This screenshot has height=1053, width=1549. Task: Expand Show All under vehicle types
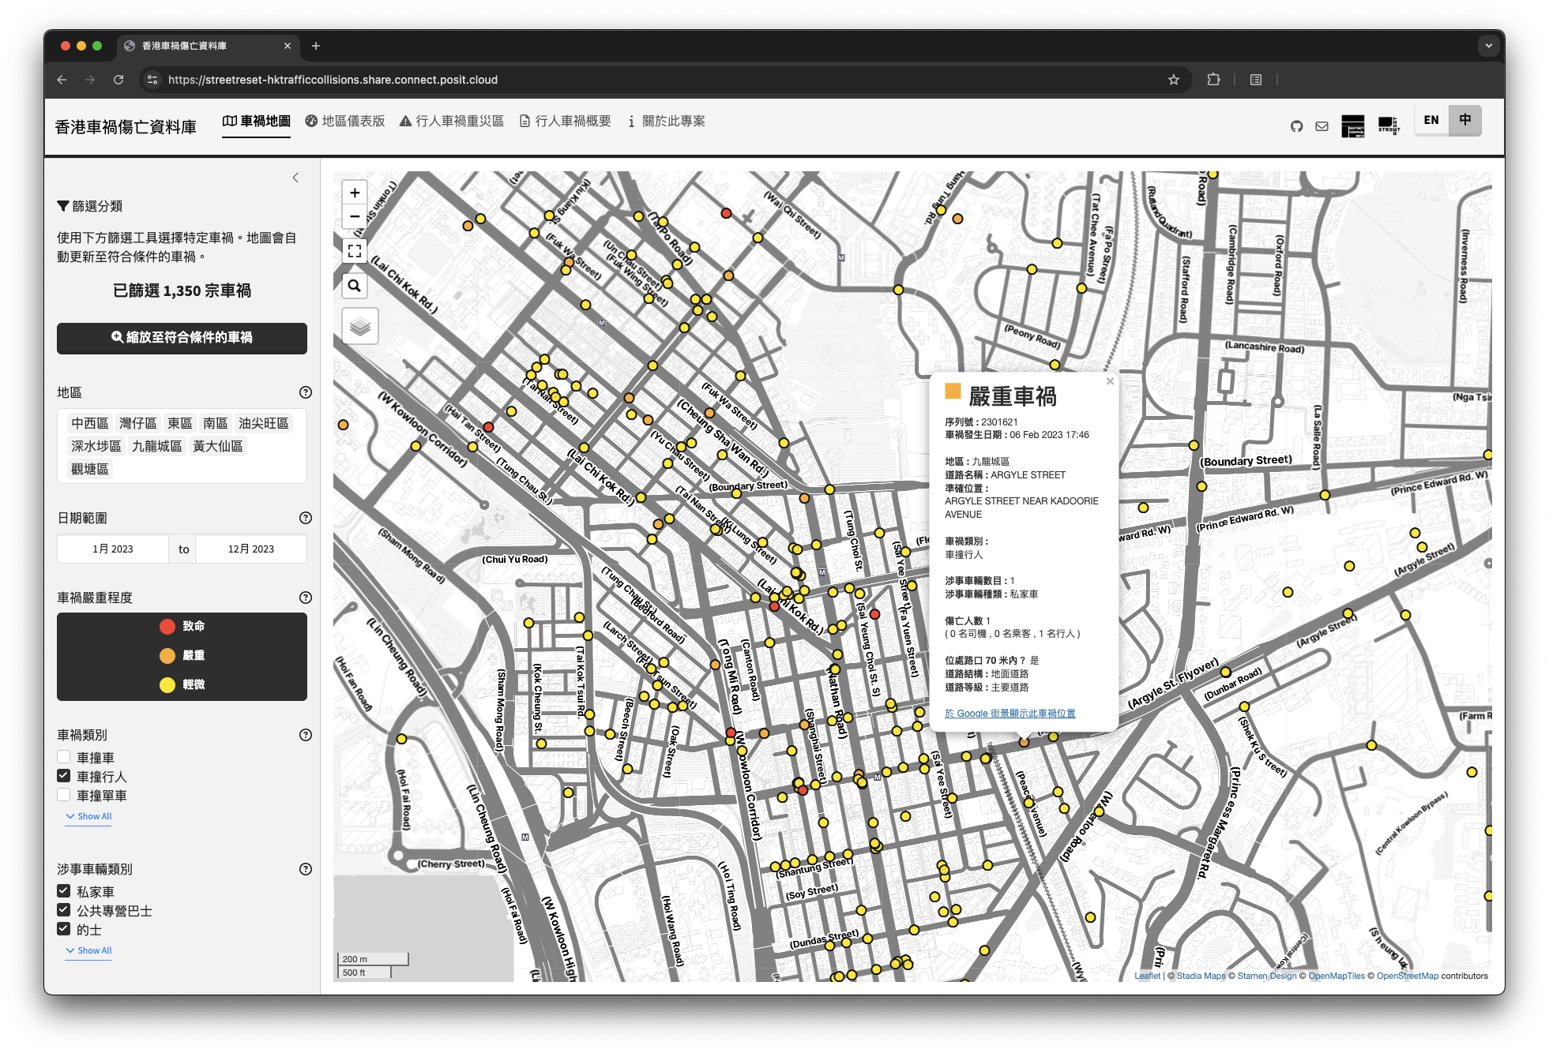[x=89, y=950]
